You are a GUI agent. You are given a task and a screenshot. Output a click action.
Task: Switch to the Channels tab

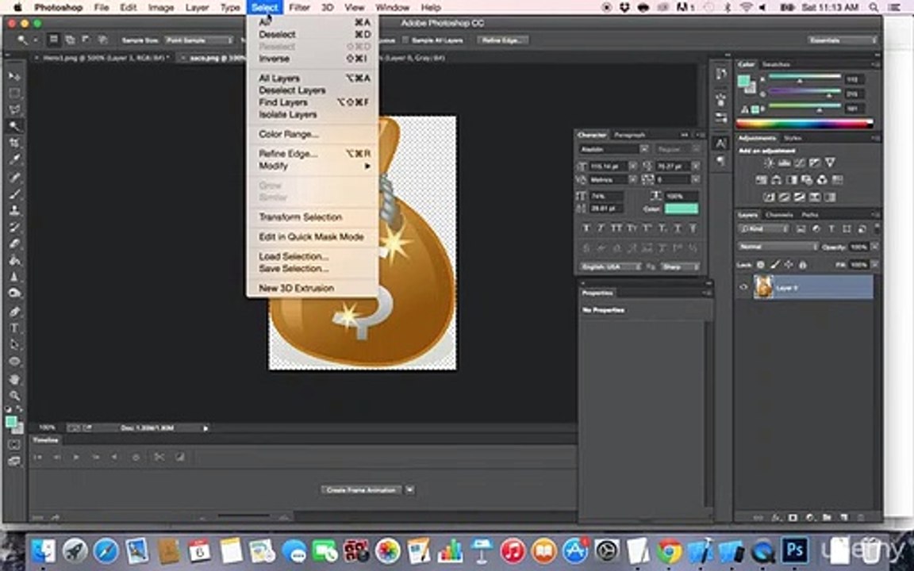(x=779, y=215)
